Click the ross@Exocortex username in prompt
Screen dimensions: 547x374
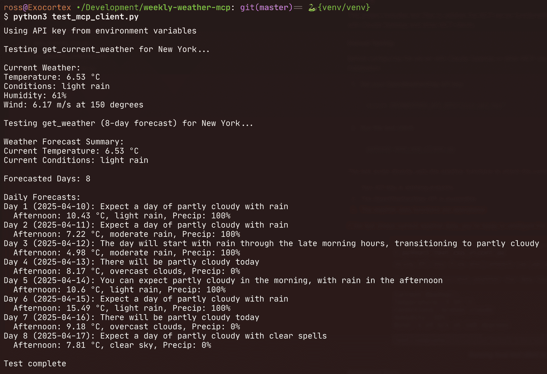(x=37, y=8)
